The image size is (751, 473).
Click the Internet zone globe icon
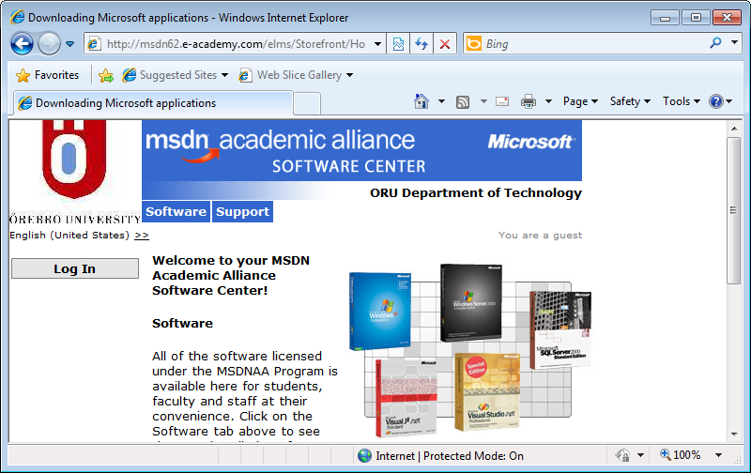coord(364,455)
